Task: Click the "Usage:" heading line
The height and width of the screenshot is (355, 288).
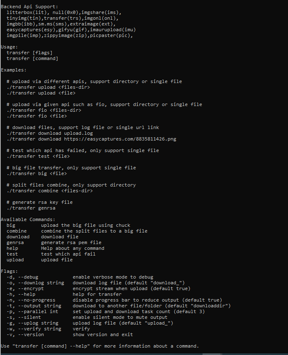Action: (x=9, y=47)
